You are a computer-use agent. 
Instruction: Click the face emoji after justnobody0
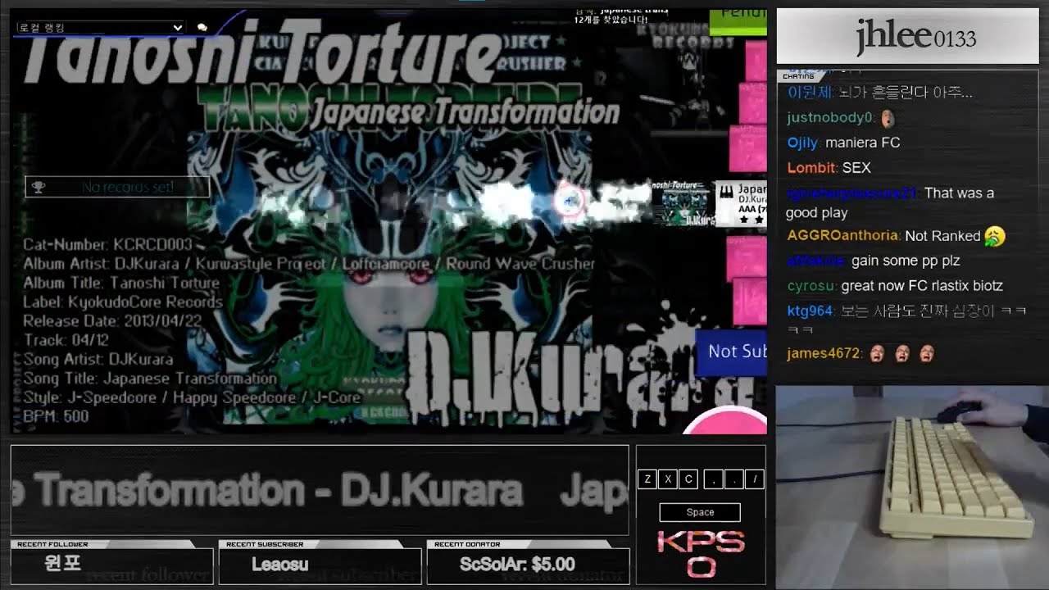pos(888,118)
